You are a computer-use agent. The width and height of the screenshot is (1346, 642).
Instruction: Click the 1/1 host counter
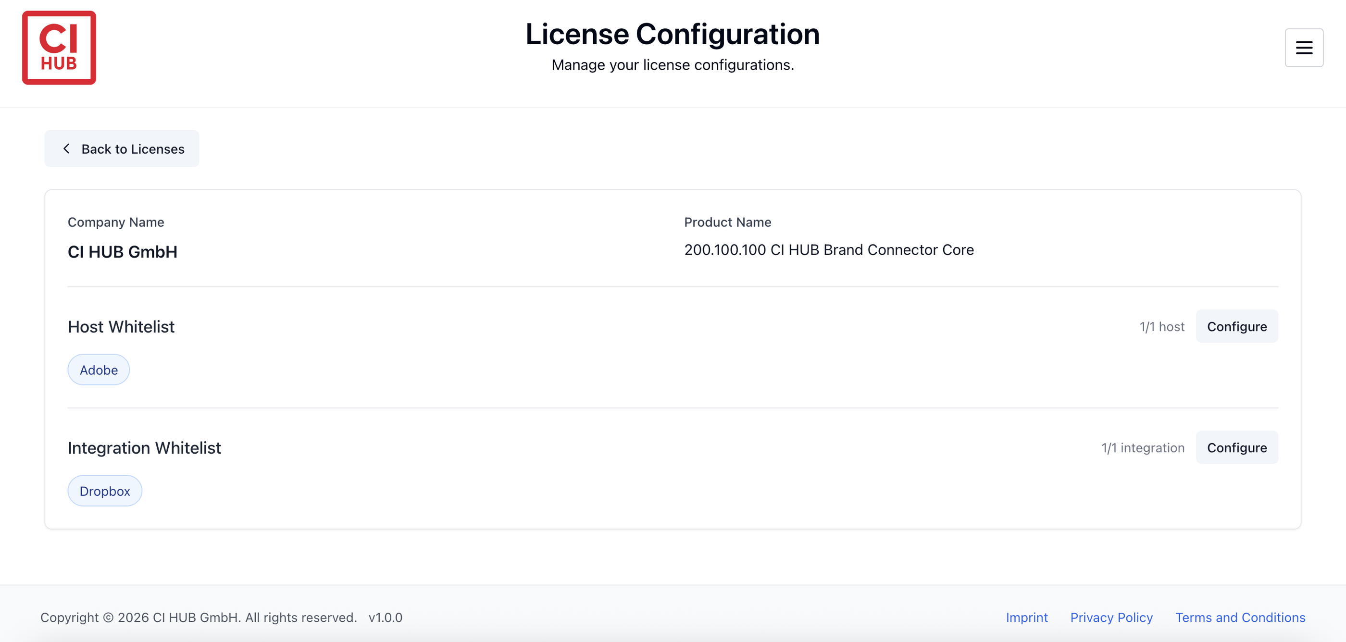point(1161,326)
